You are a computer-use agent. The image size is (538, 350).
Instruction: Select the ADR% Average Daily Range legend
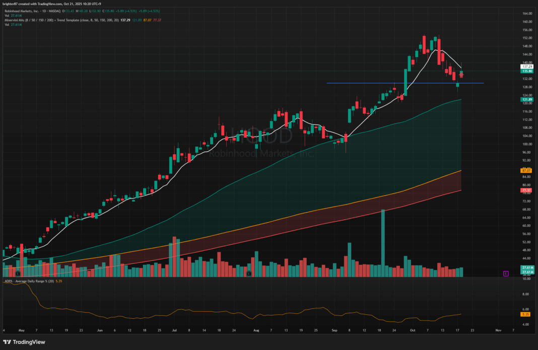(35, 281)
